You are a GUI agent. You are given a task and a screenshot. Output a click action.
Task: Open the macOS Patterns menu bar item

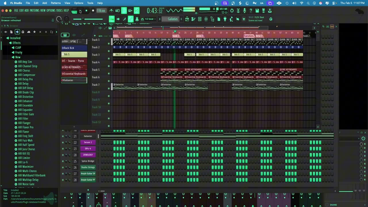56,3
